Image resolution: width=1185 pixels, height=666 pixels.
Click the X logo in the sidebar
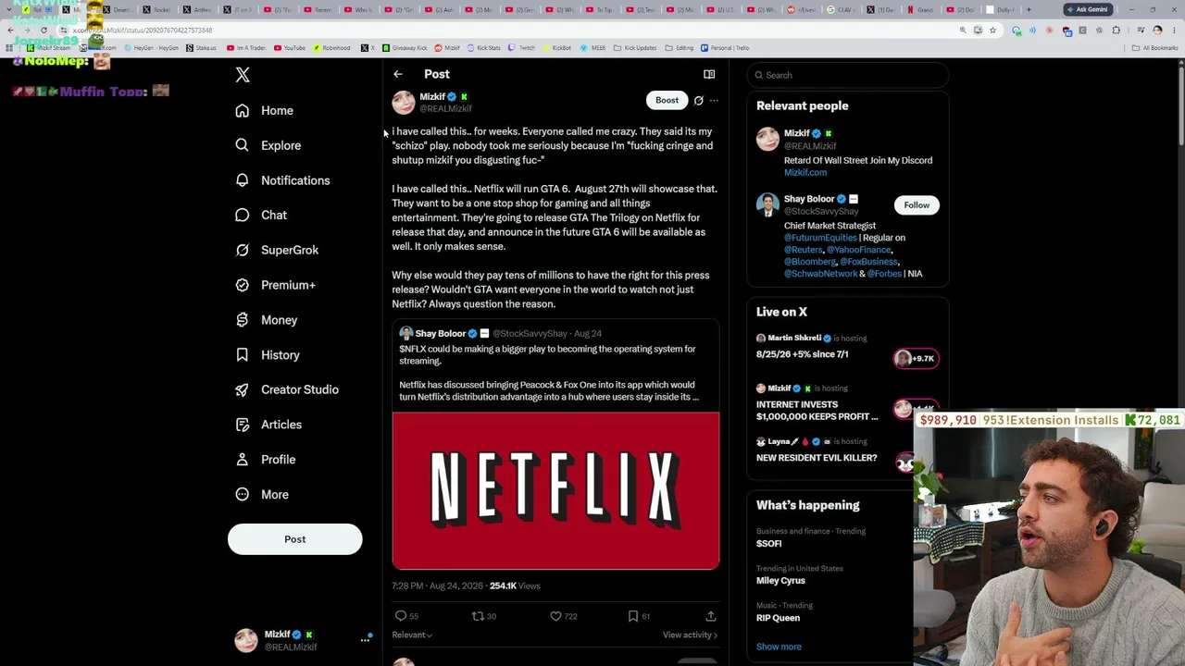243,75
